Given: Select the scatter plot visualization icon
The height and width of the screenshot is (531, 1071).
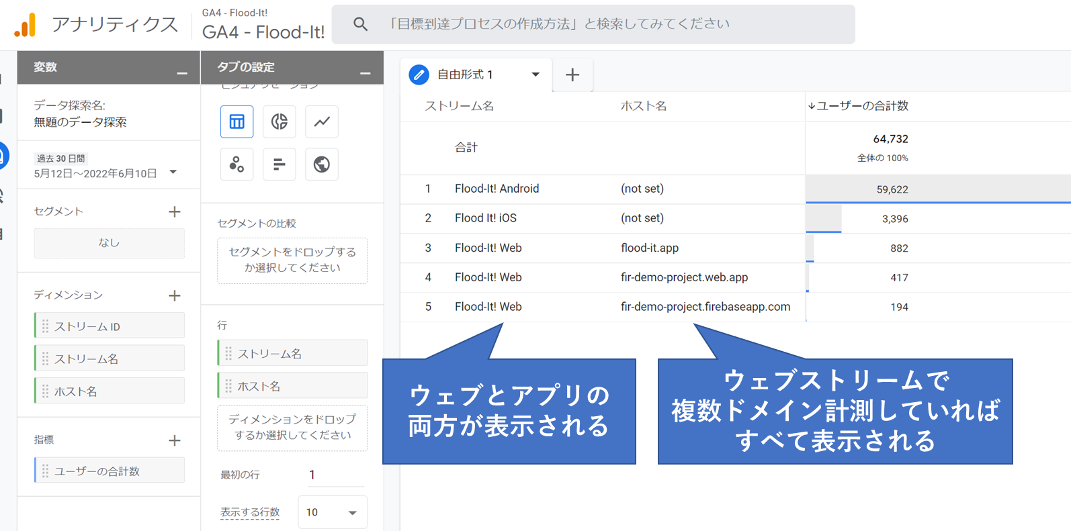Looking at the screenshot, I should [x=237, y=164].
